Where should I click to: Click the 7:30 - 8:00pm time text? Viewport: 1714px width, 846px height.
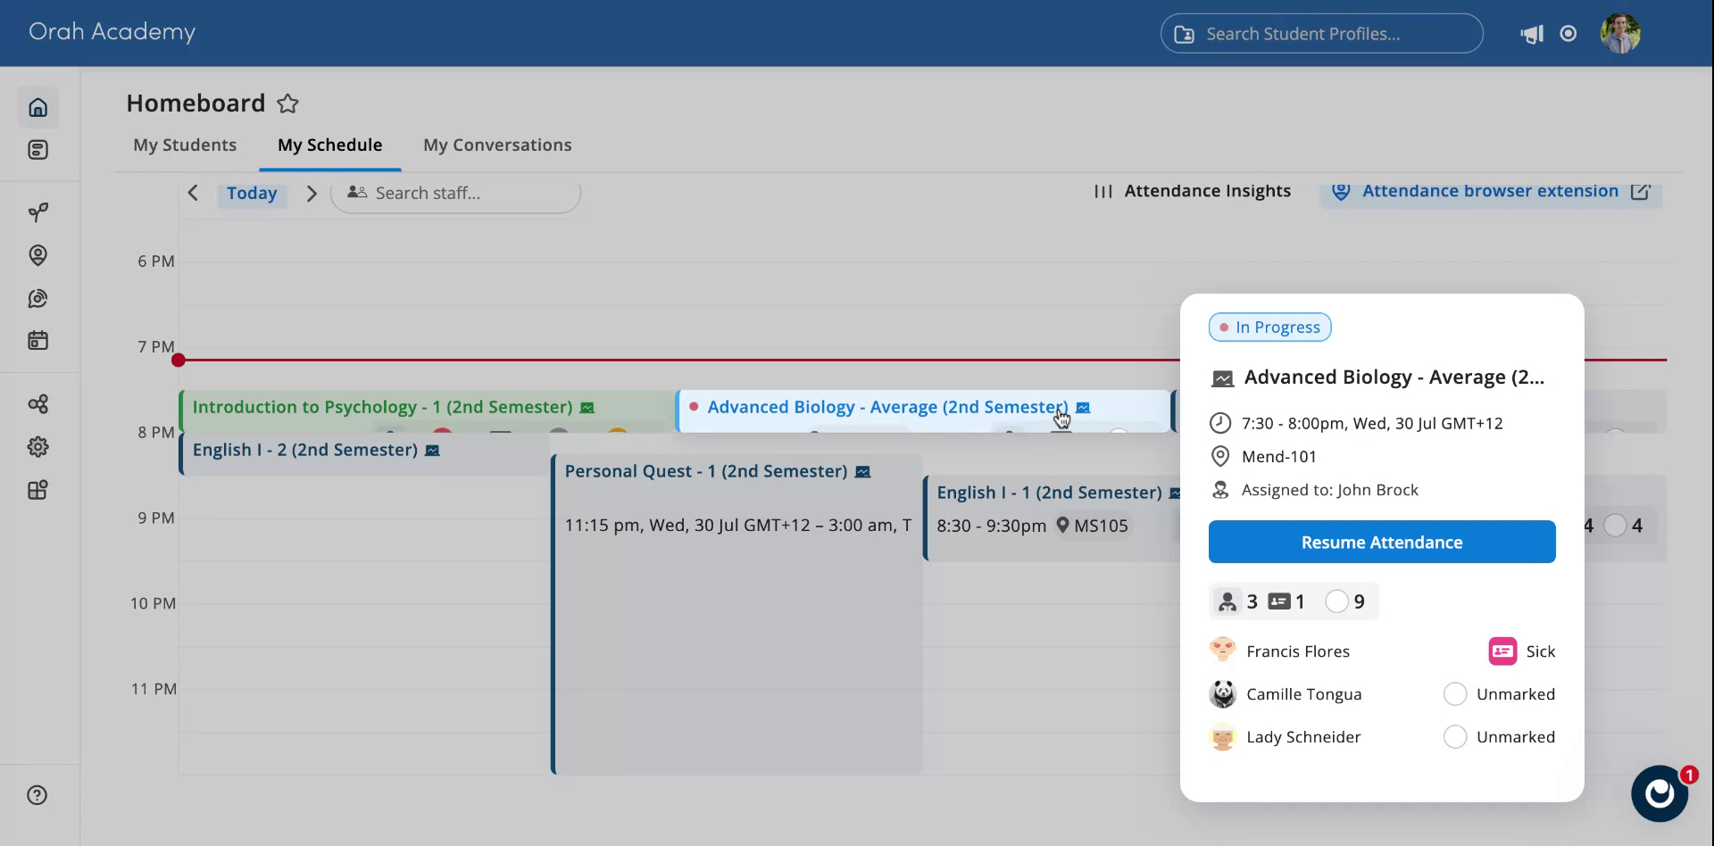pyautogui.click(x=1372, y=424)
